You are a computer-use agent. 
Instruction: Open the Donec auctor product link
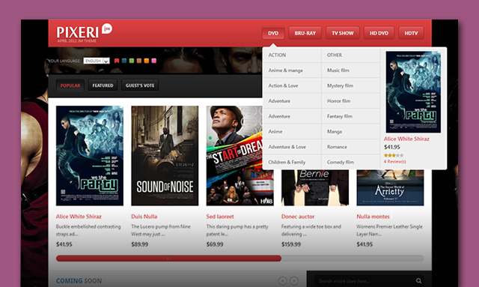(x=298, y=217)
